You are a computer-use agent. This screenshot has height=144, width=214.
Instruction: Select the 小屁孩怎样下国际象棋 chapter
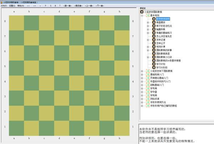pos(161,71)
